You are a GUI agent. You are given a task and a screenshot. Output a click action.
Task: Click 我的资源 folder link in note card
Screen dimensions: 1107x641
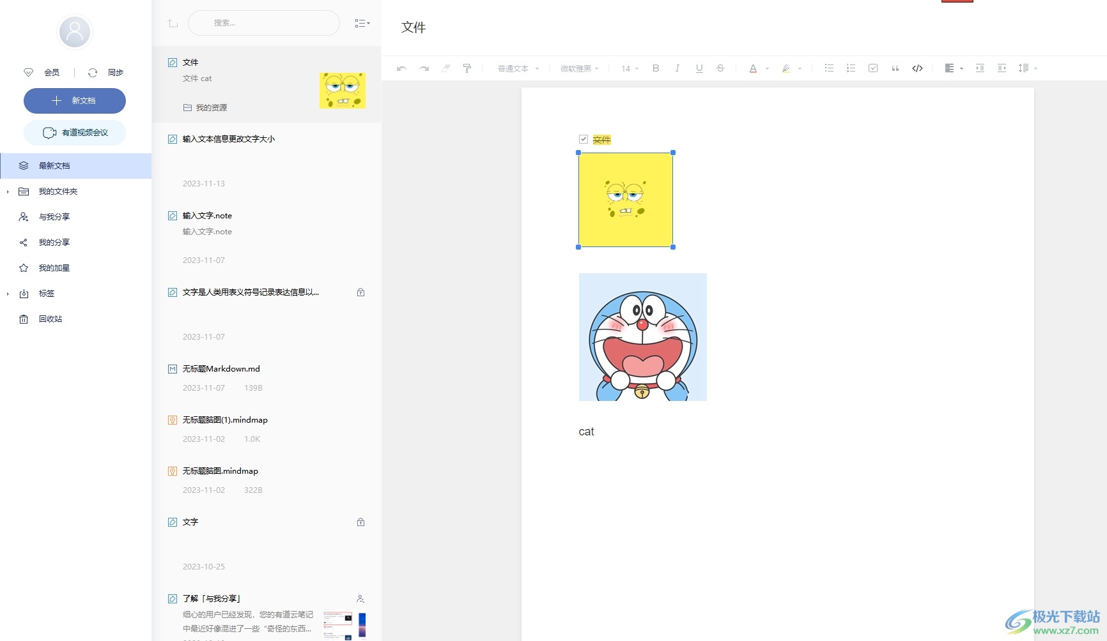coord(205,108)
